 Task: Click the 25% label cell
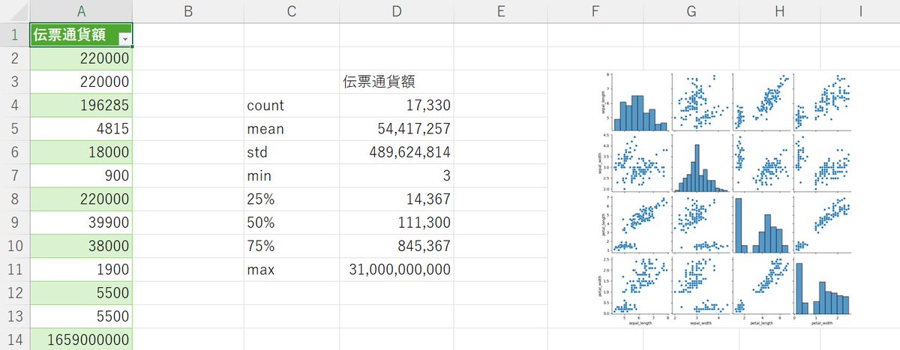(292, 199)
